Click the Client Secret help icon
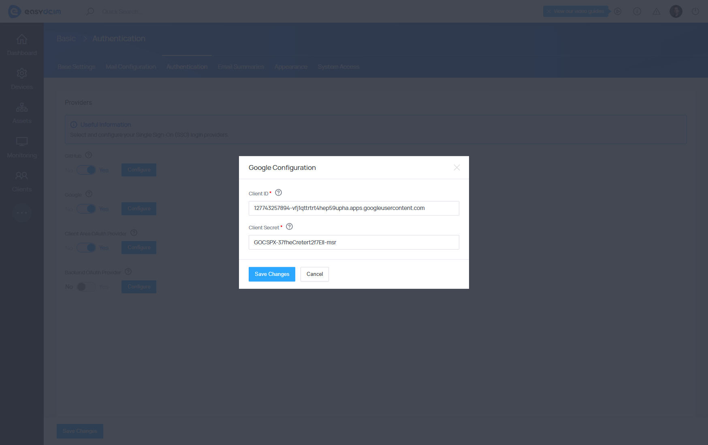The width and height of the screenshot is (708, 445). tap(289, 227)
